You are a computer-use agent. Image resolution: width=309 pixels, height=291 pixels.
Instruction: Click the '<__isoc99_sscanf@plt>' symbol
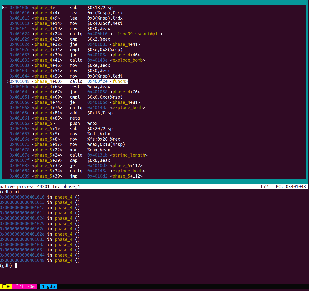136,34
